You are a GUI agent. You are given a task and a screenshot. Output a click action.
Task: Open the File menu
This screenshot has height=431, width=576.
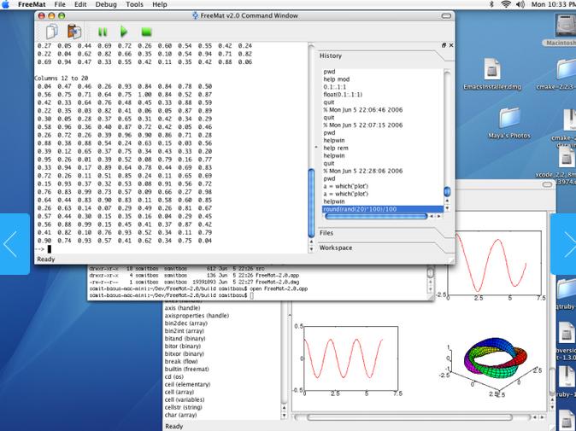60,4
